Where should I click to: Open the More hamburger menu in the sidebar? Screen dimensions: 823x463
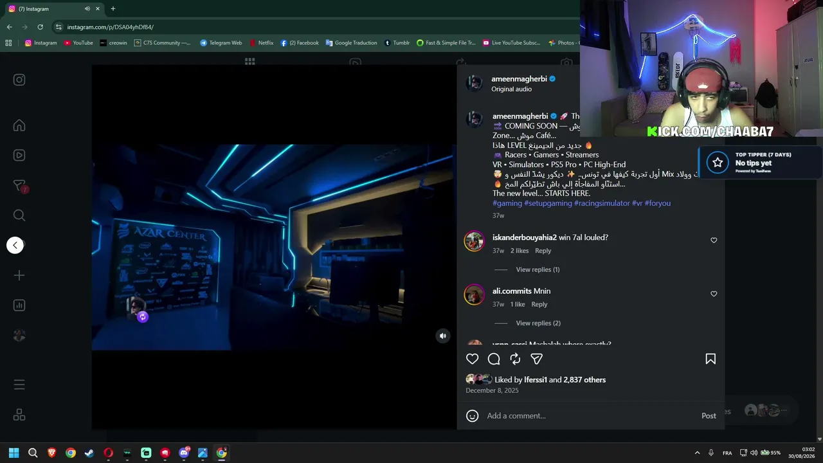(19, 385)
